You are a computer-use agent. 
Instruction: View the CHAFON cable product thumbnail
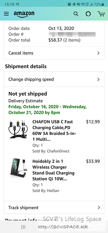tap(18, 129)
